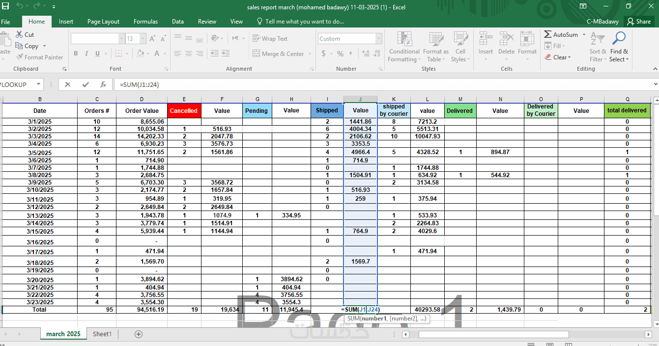Open Fill Color dropdown arrow
The width and height of the screenshot is (659, 346).
click(x=148, y=53)
